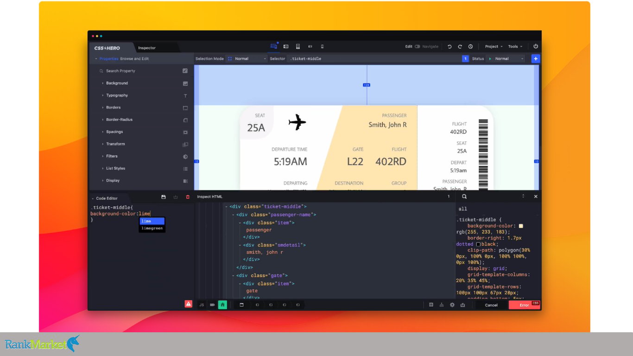Open the Selection Mode Normal dropdown
633x356 pixels.
(x=247, y=59)
